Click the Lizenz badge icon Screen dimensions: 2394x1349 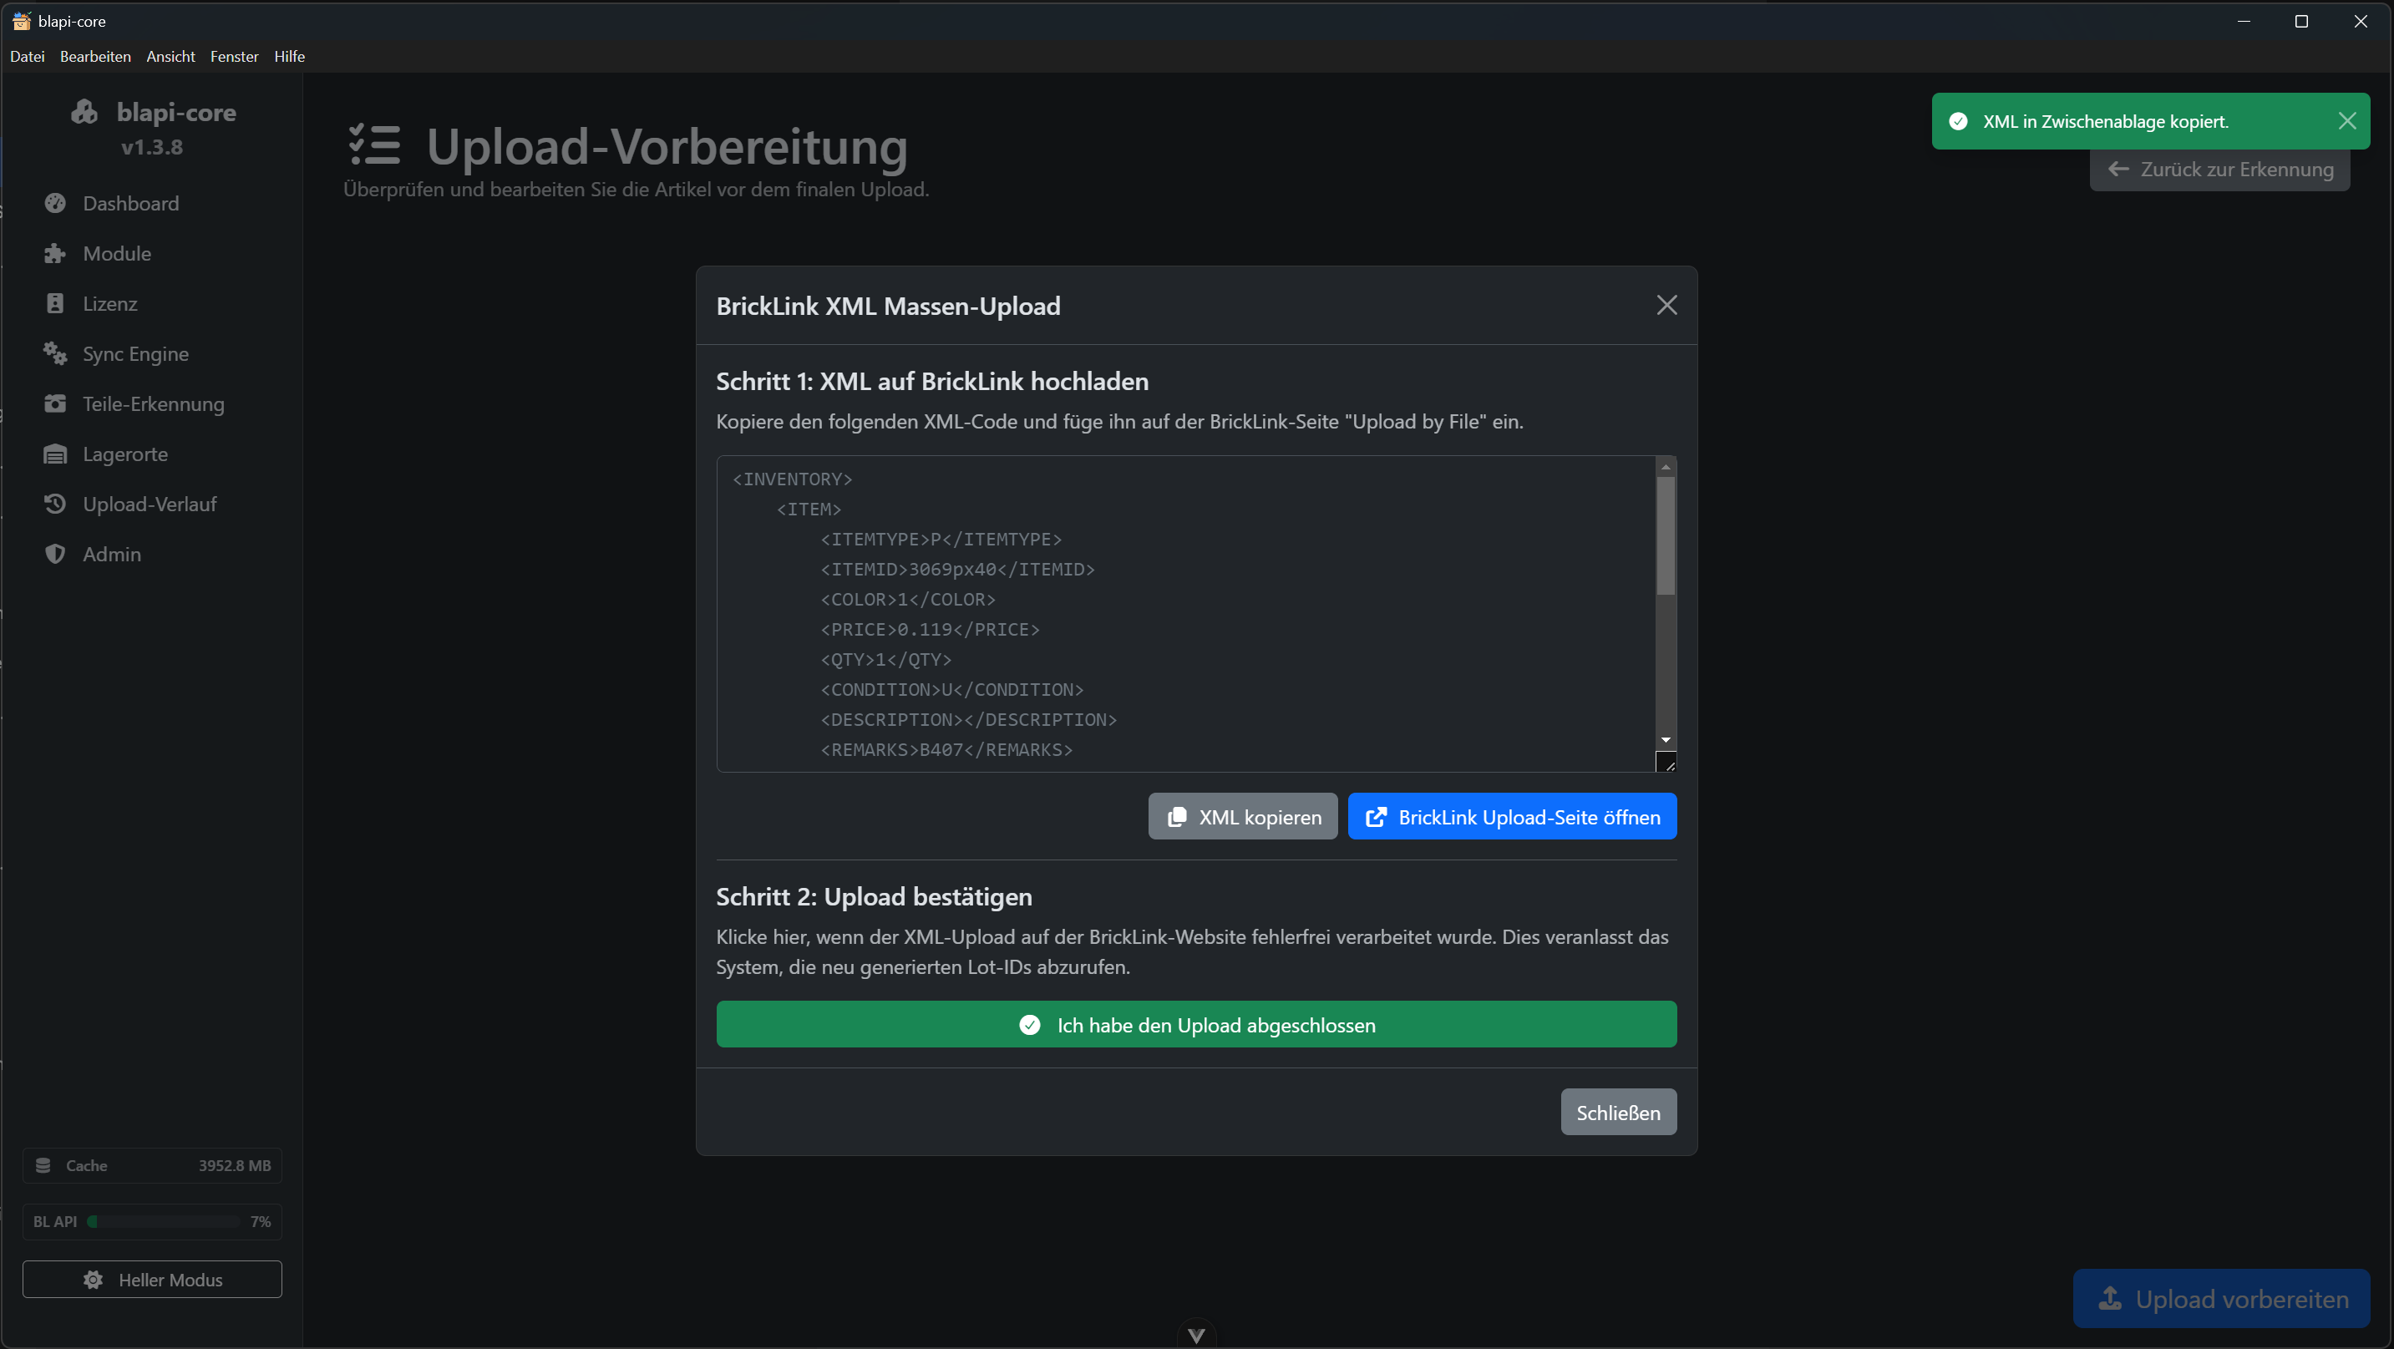55,304
